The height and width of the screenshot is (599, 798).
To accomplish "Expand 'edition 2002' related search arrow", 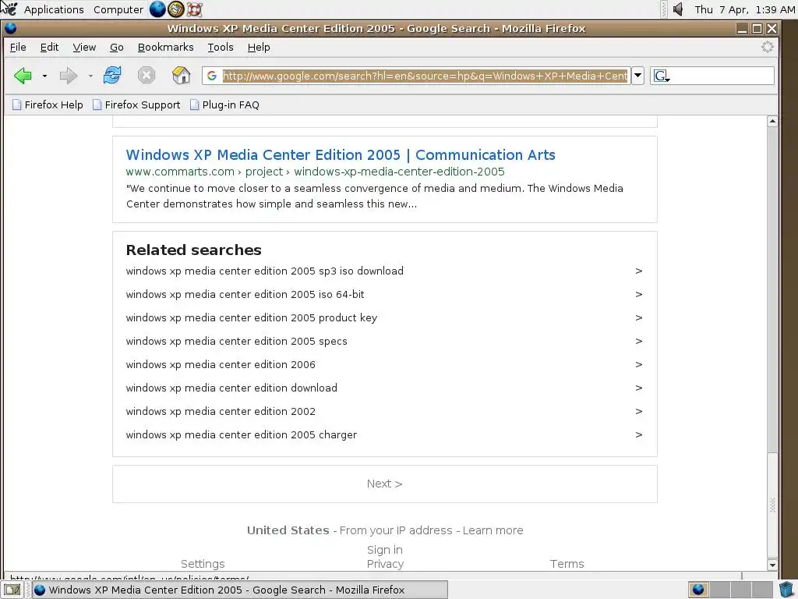I will point(639,412).
